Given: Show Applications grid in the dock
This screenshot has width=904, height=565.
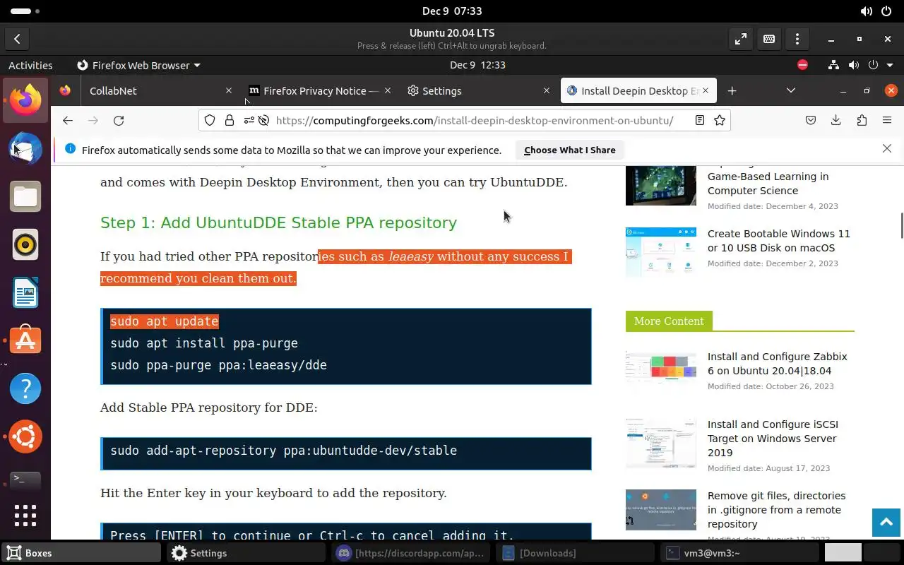Looking at the screenshot, I should point(25,515).
